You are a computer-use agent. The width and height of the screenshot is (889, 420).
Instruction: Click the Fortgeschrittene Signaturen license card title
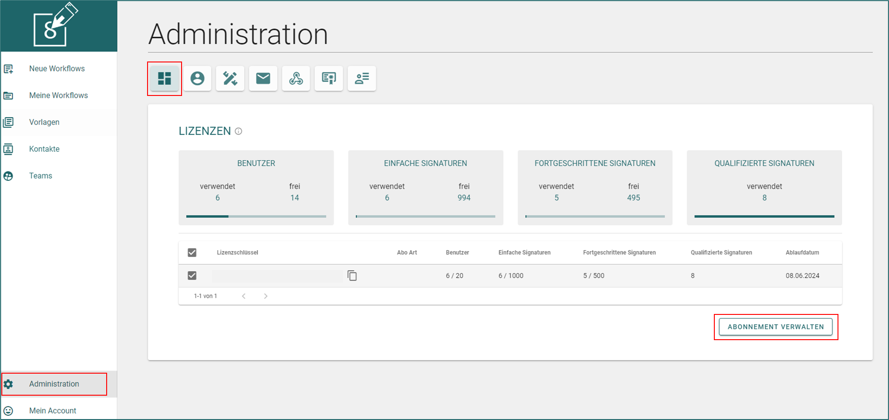coord(595,163)
